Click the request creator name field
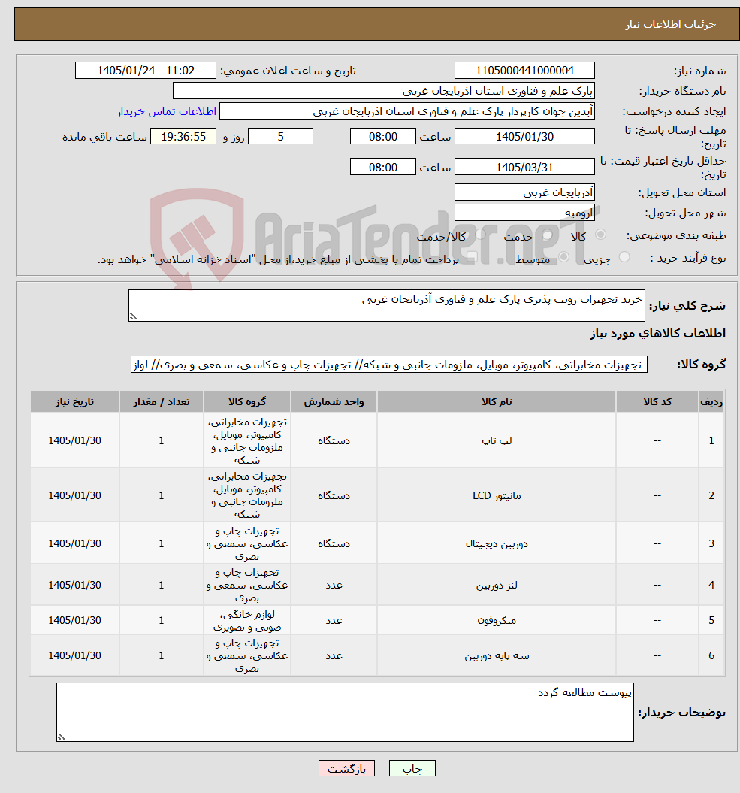 tap(407, 111)
